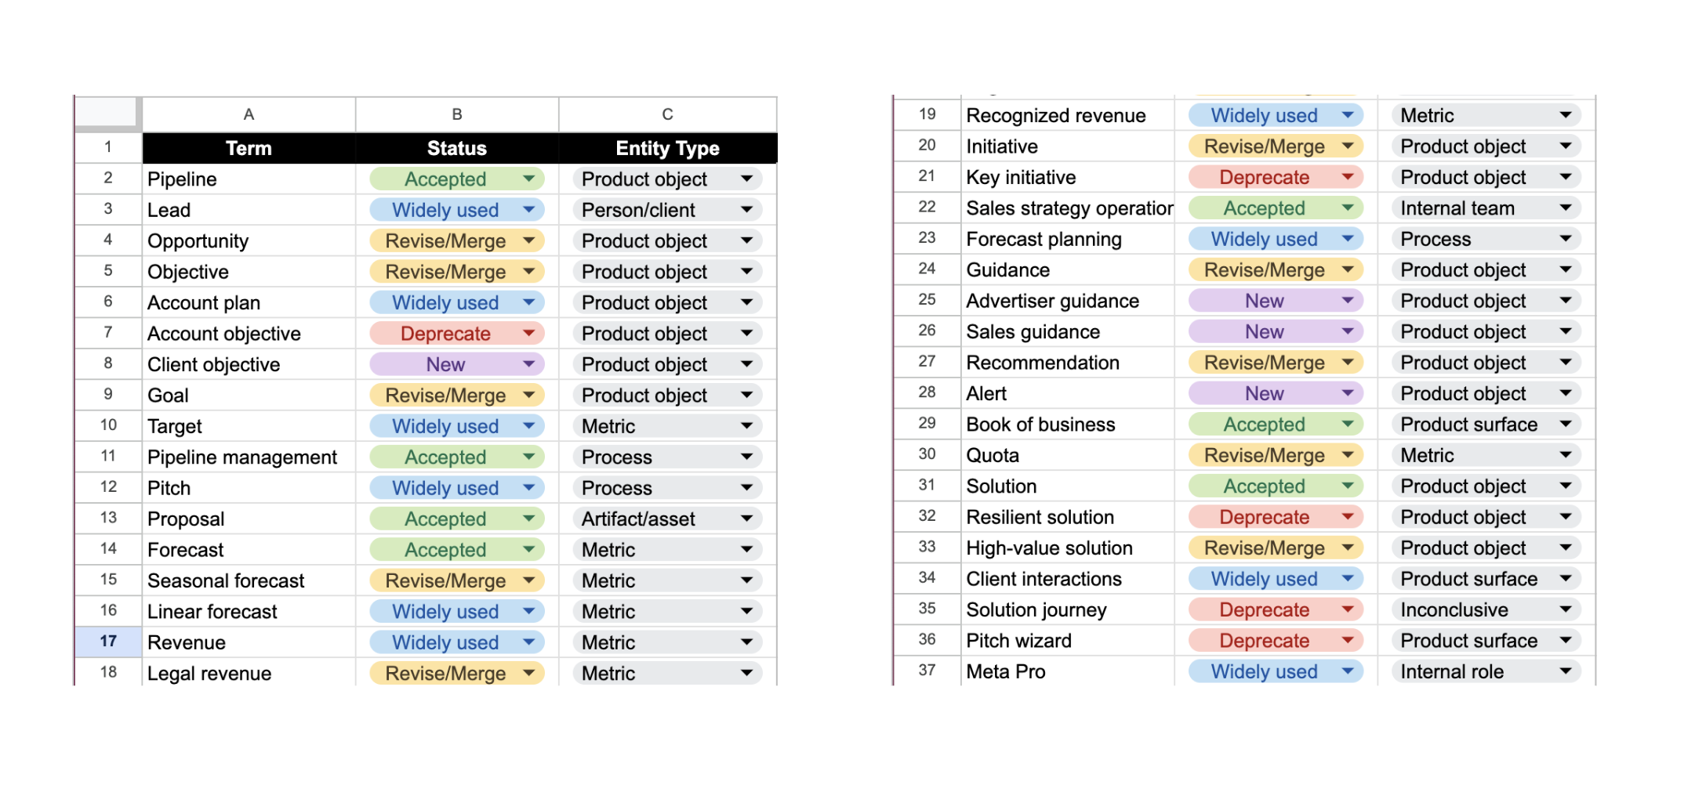Open the Widely used dropdown for Recognized revenue
The height and width of the screenshot is (799, 1706).
(1348, 115)
